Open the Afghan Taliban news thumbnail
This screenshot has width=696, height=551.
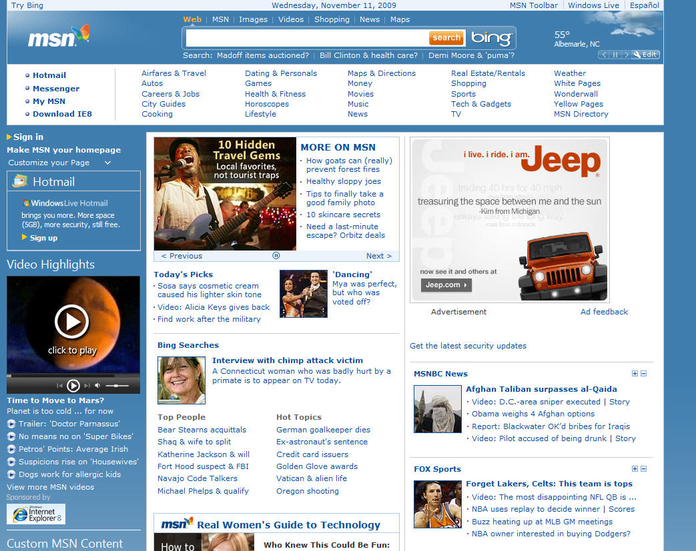click(x=438, y=408)
